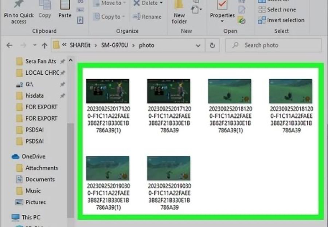Select This PC in the navigation pane
This screenshot has width=328, height=227.
26,217
